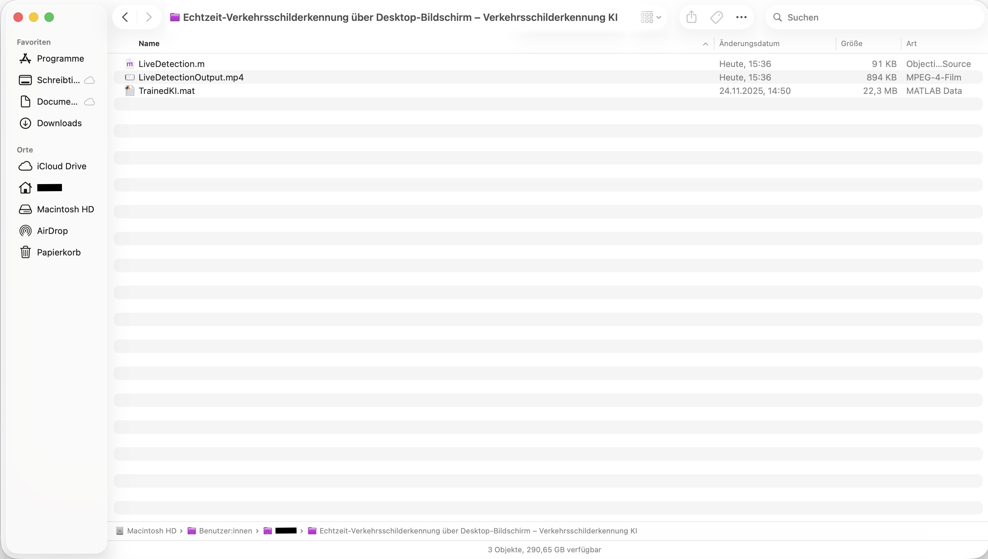Sort by Größe column header
Screen dimensions: 988x559
pyautogui.click(x=851, y=43)
